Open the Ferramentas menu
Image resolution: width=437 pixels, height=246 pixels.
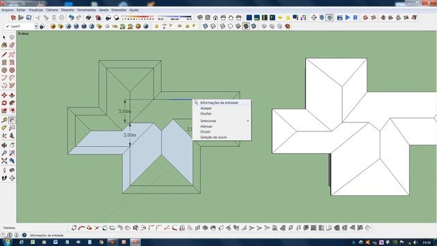tap(87, 10)
